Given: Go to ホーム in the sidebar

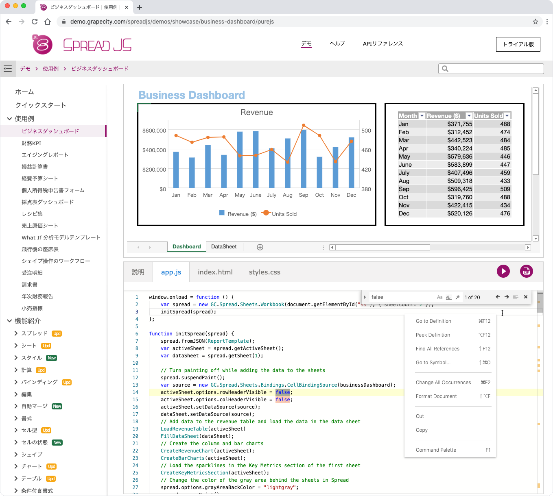Looking at the screenshot, I should [24, 92].
